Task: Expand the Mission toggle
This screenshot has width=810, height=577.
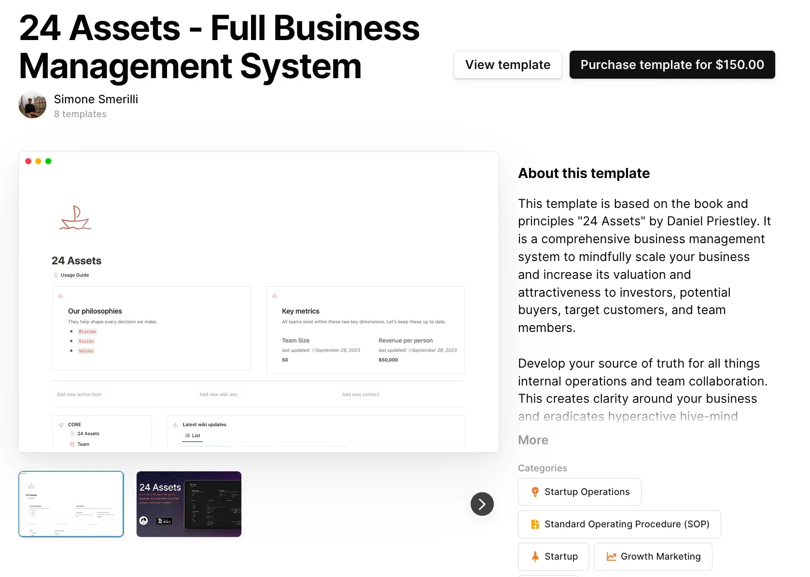Action: (71, 331)
